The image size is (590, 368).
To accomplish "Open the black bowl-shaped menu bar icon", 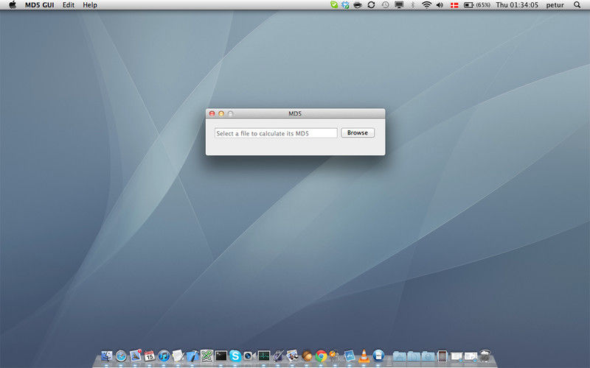I will point(358,5).
